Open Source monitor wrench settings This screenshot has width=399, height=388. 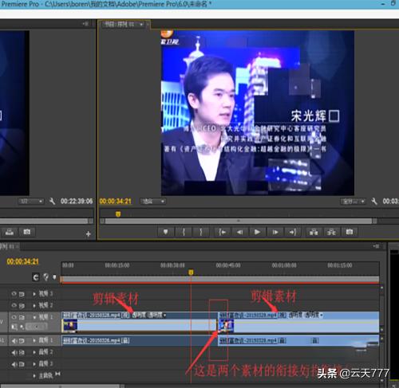[x=52, y=202]
